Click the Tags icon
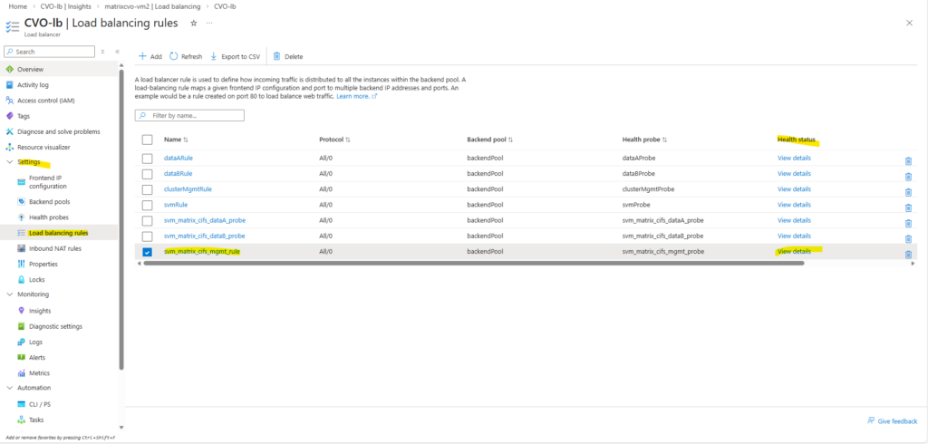928x444 pixels. [x=9, y=116]
